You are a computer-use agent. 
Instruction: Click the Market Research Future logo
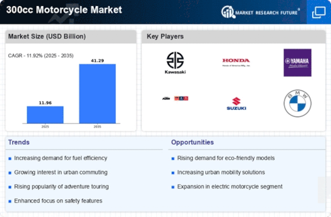point(261,12)
